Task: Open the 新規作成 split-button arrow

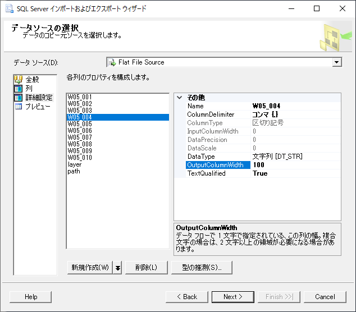Action: tap(117, 268)
